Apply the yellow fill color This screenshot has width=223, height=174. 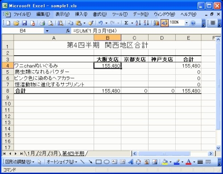165,162
